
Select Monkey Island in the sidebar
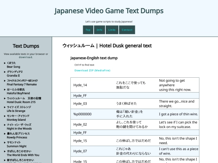[18, 118]
